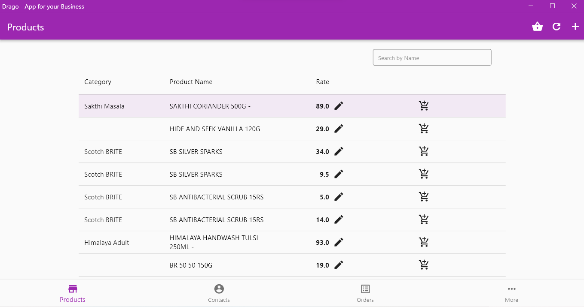This screenshot has width=584, height=307.
Task: Add HIMALAYA HANDWASH TULSI to cart
Action: tap(424, 242)
